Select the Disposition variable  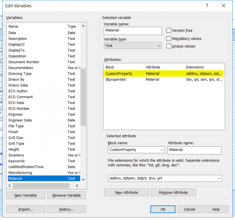(44, 56)
